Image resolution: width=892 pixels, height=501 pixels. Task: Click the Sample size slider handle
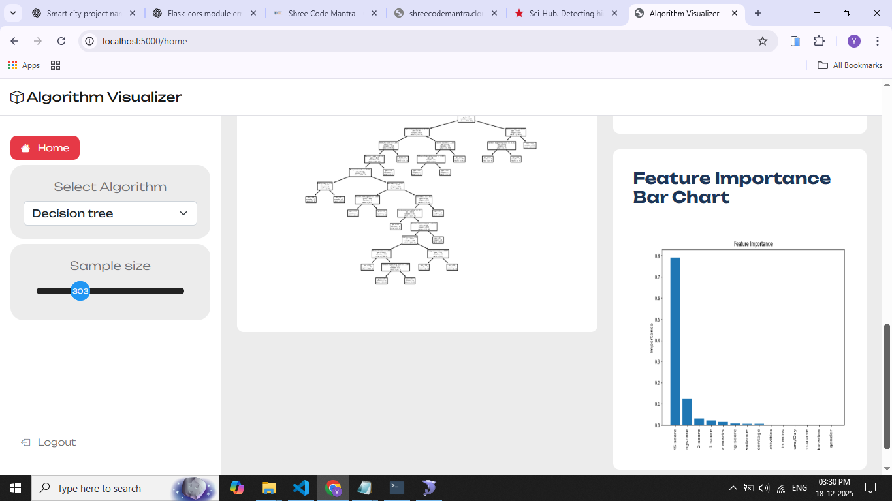tap(80, 291)
